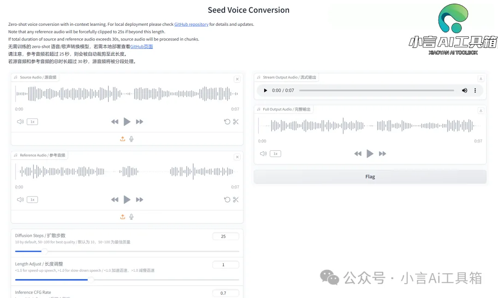Seek within the Stream Output progress bar

pos(377,90)
